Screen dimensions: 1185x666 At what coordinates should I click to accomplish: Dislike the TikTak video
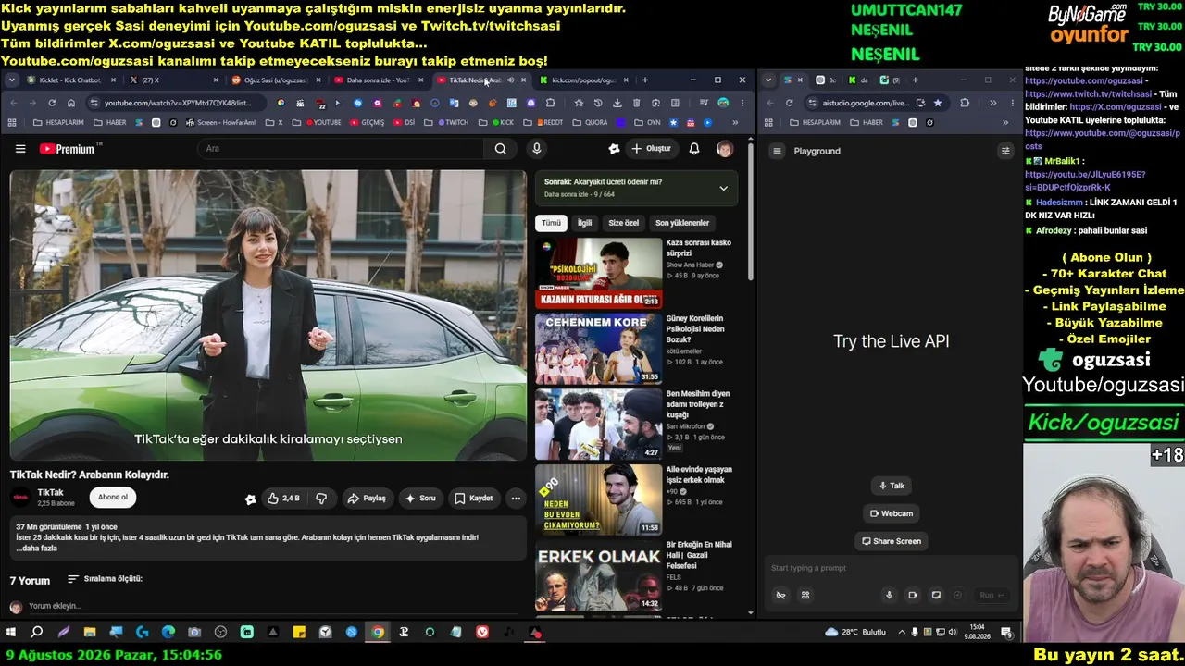coord(321,499)
